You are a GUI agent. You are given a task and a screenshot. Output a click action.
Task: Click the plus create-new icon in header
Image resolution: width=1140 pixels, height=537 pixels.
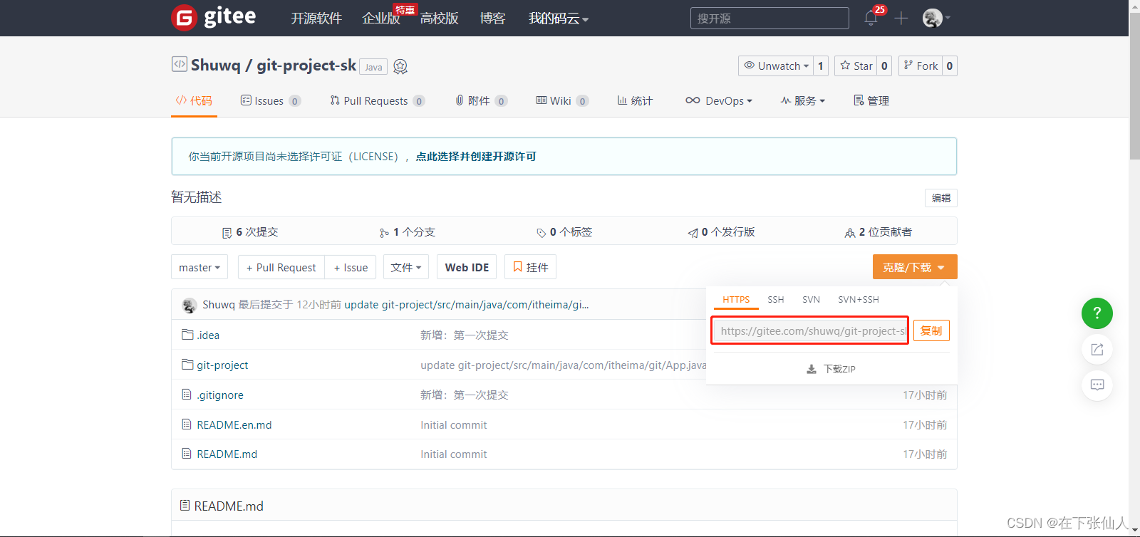(901, 19)
